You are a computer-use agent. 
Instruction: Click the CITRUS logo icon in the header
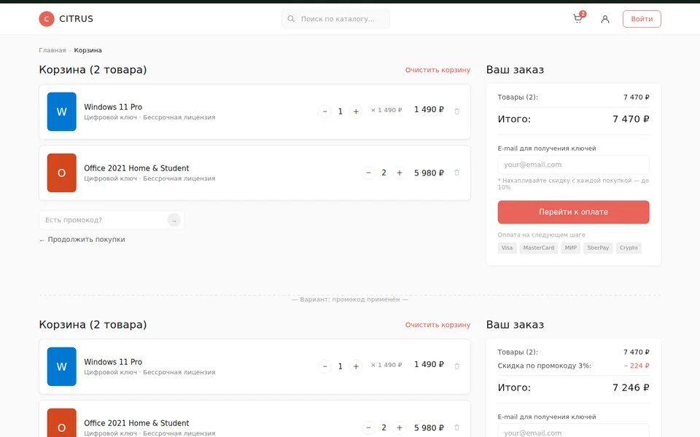(47, 19)
